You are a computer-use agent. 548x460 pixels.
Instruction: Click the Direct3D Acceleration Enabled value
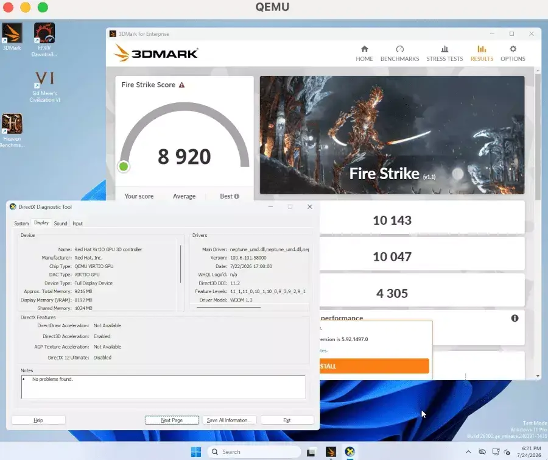(x=102, y=336)
